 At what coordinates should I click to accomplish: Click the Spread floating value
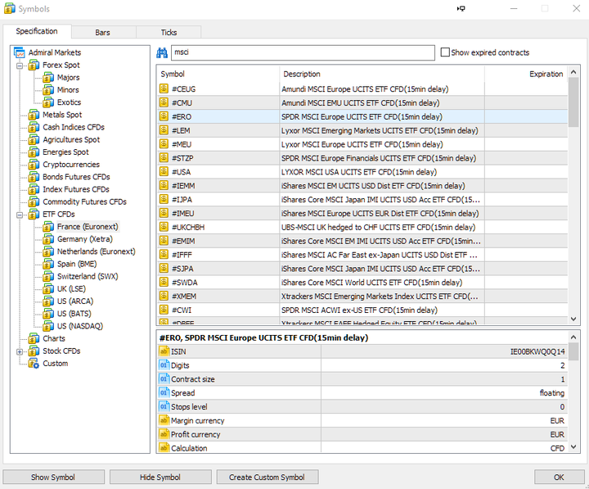[552, 393]
